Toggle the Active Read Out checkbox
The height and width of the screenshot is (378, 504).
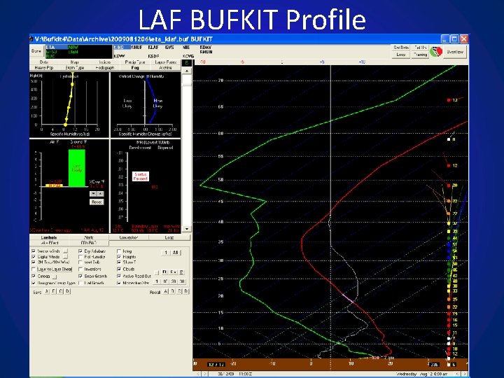[x=119, y=276]
